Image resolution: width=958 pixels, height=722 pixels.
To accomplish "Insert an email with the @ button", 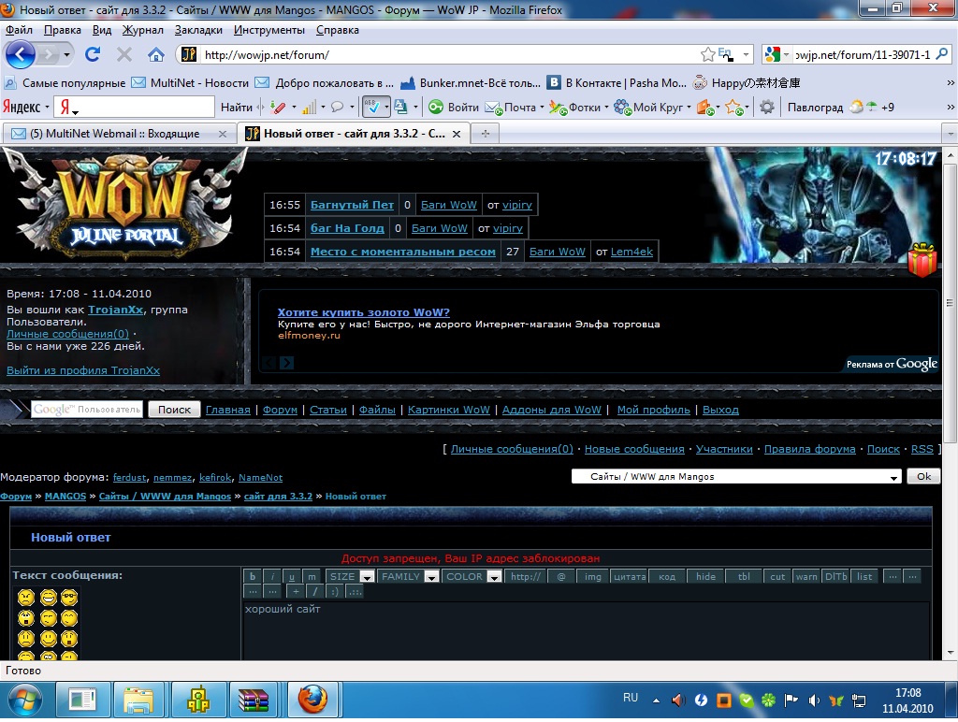I will [561, 576].
